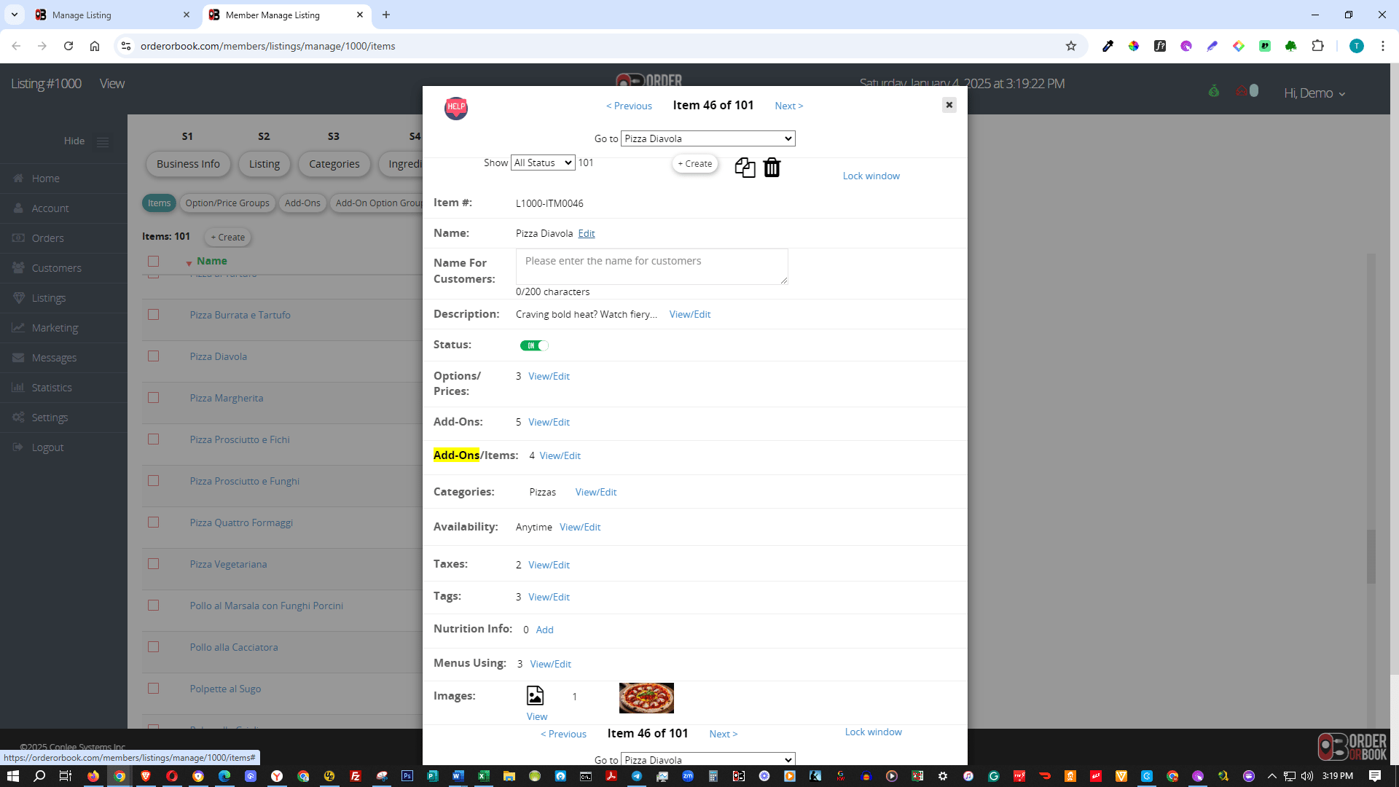Open the browser extensions puzzle icon
Viewport: 1399px width, 787px height.
pyautogui.click(x=1317, y=46)
